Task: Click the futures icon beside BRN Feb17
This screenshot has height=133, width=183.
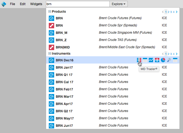Action: pyautogui.click(x=51, y=89)
